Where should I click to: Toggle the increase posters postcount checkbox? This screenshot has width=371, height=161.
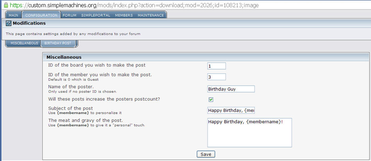tap(211, 99)
